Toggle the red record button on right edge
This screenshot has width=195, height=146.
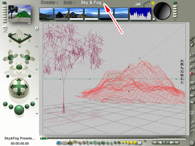[192, 73]
